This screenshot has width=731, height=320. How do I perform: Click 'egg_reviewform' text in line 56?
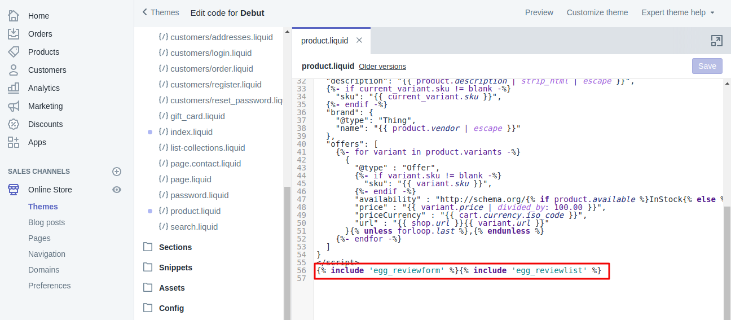tap(406, 271)
